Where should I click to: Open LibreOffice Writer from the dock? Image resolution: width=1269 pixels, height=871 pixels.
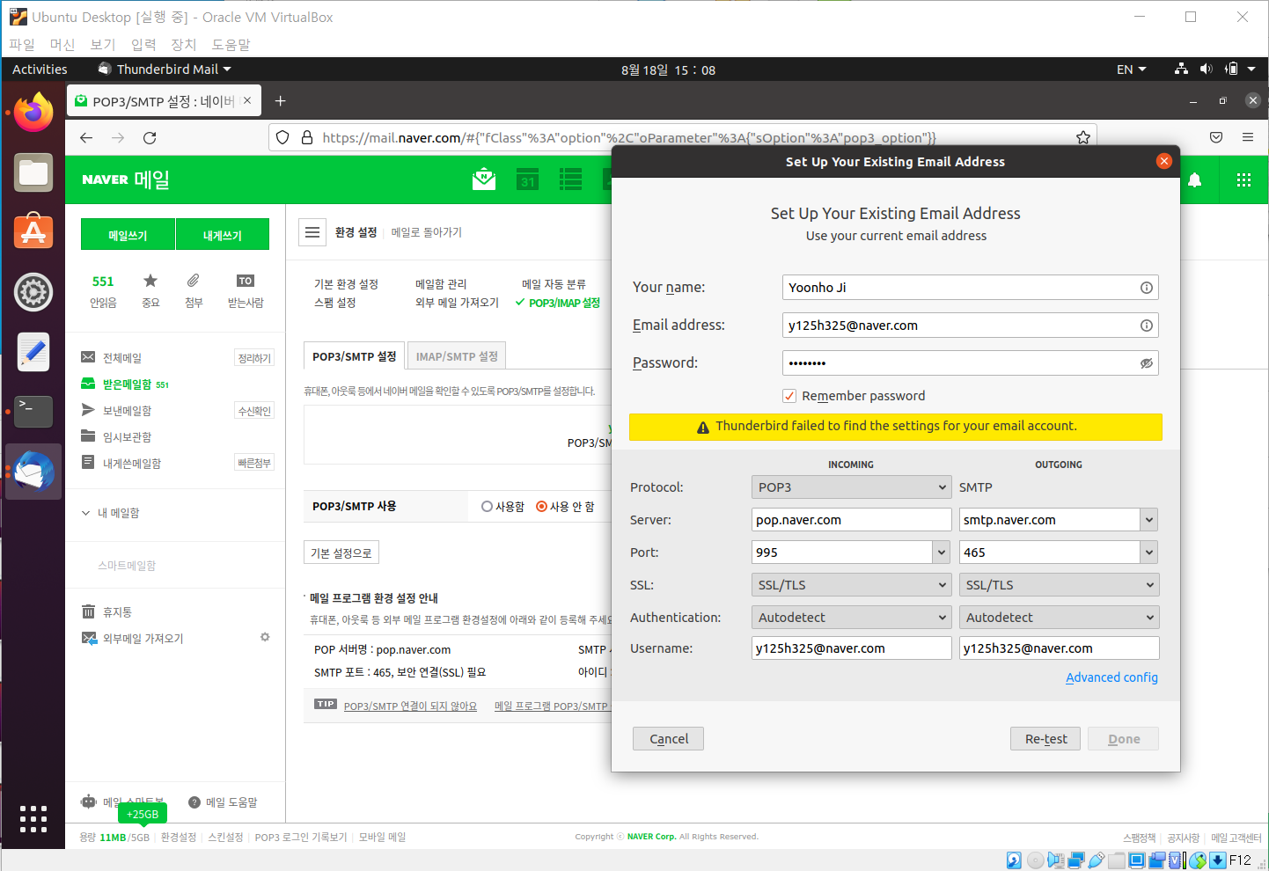[33, 352]
